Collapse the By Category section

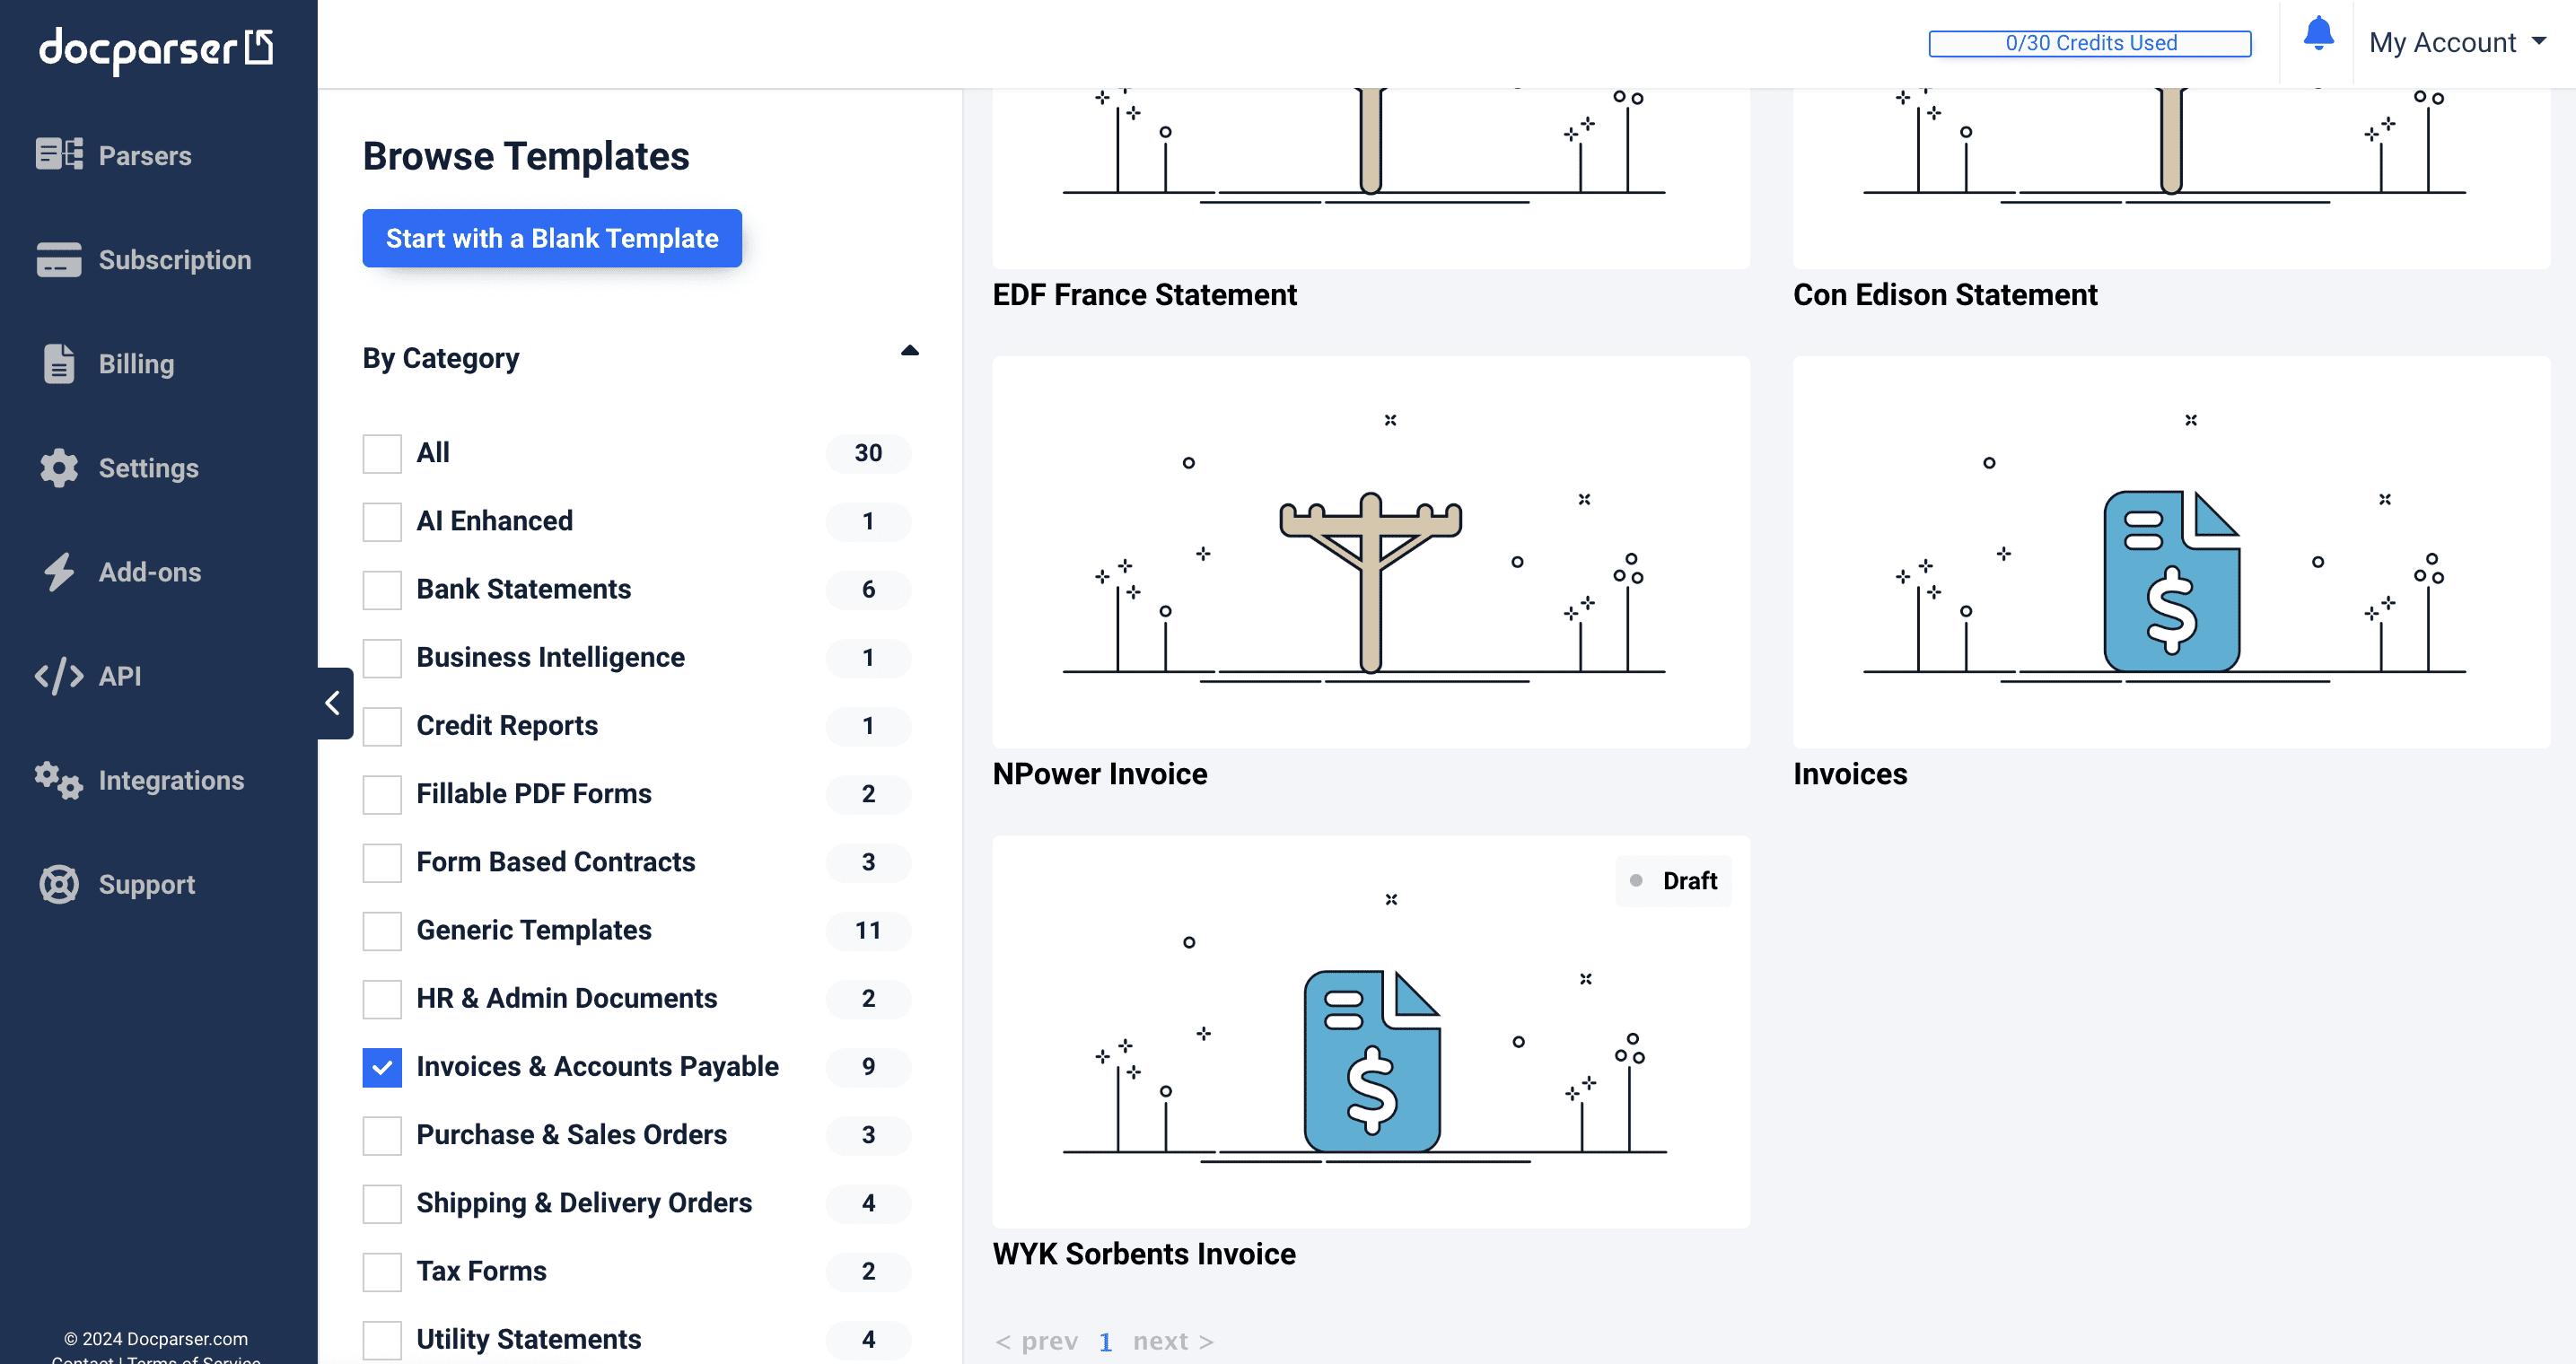pos(909,351)
